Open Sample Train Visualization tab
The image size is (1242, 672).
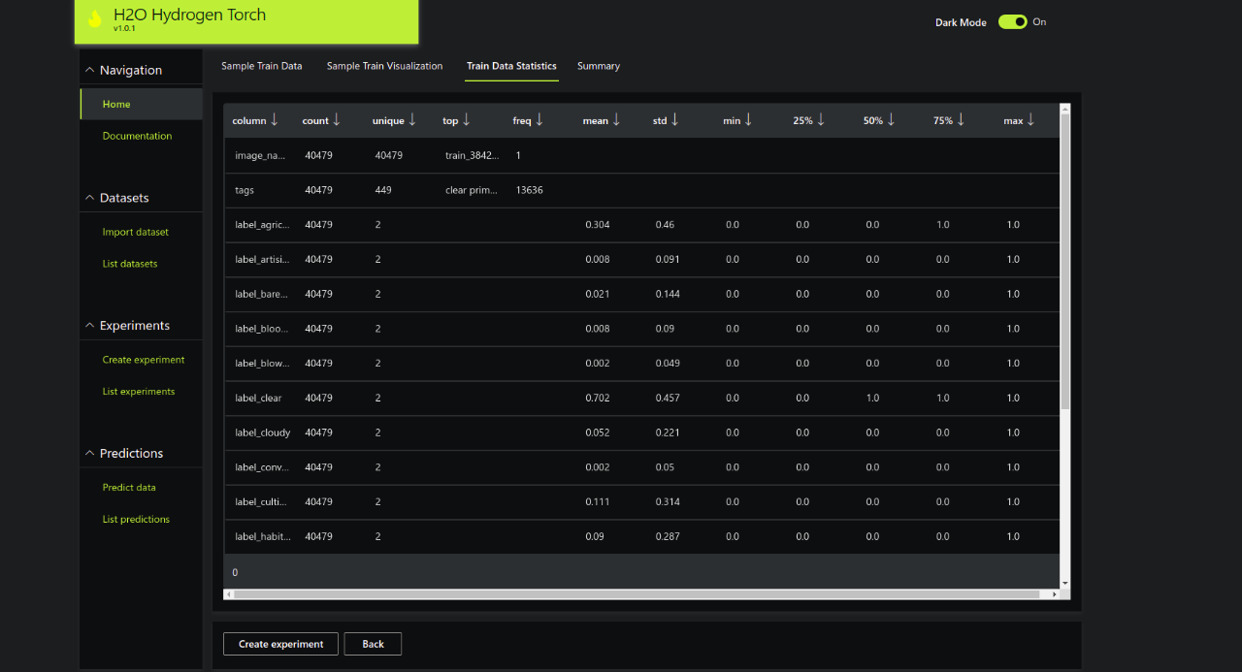tap(384, 66)
